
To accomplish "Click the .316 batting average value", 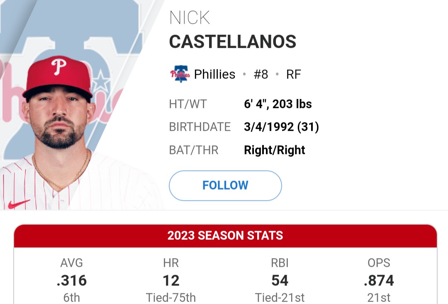I will [72, 281].
